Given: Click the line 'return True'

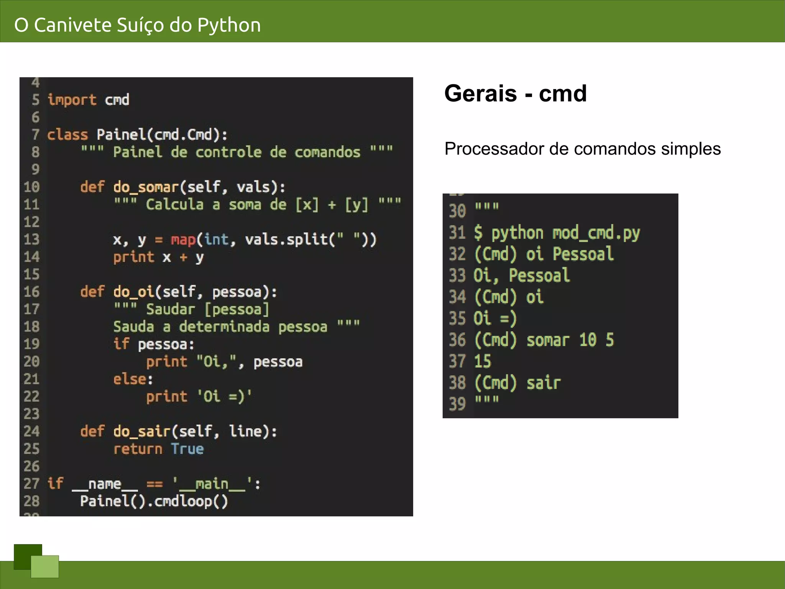Looking at the screenshot, I should [x=158, y=449].
